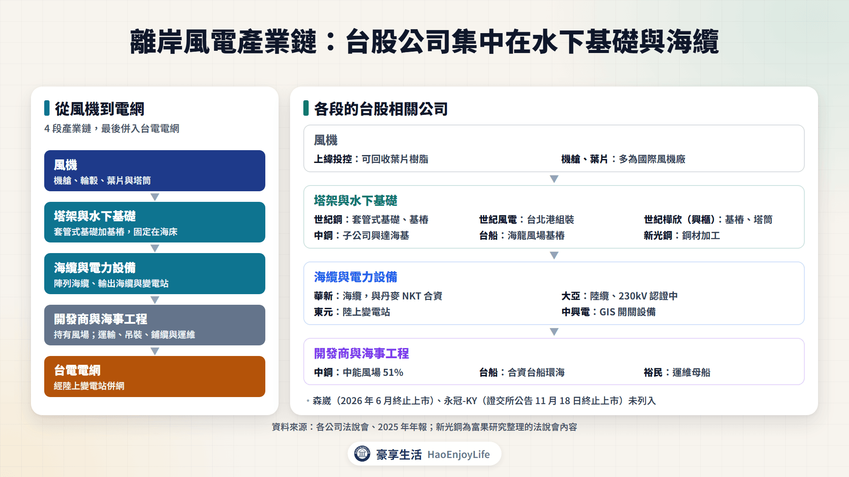
Task: Click the entry 華新：海纜，與丹麥 NKT 合資
Action: click(378, 296)
